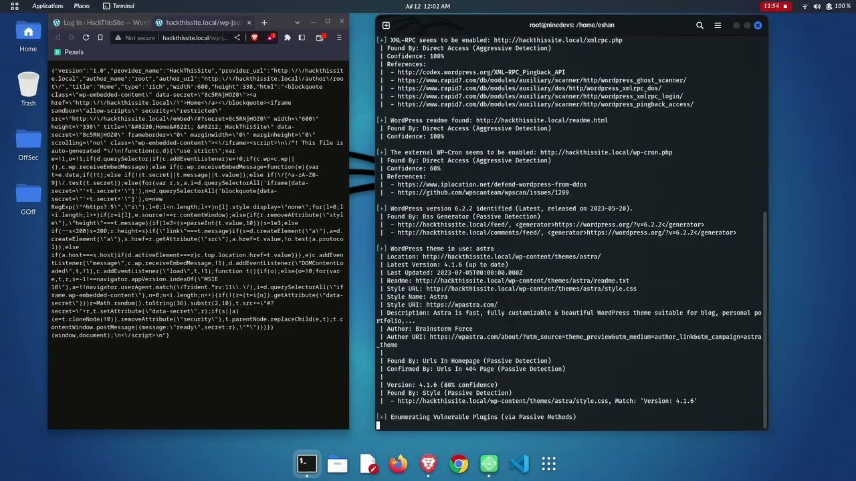This screenshot has height=481, width=856.
Task: Click the codex.wordpress.org XML-RPC_Pingback_API URL
Action: click(481, 72)
